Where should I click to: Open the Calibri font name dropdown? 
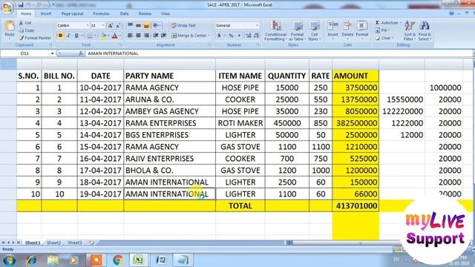click(x=88, y=25)
